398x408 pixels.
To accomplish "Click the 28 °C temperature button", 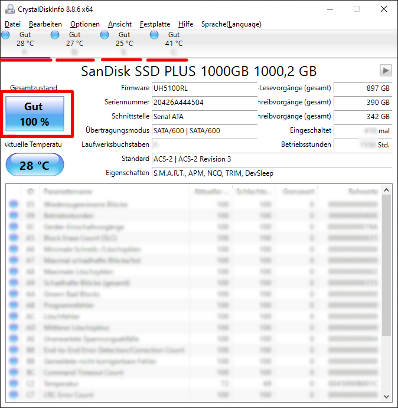I will point(35,165).
